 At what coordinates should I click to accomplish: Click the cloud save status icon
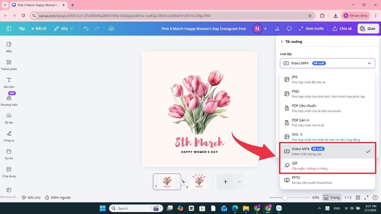[x=111, y=29]
